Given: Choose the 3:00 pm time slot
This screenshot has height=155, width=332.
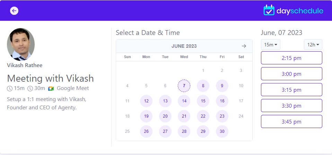Looking at the screenshot, I should 291,74.
